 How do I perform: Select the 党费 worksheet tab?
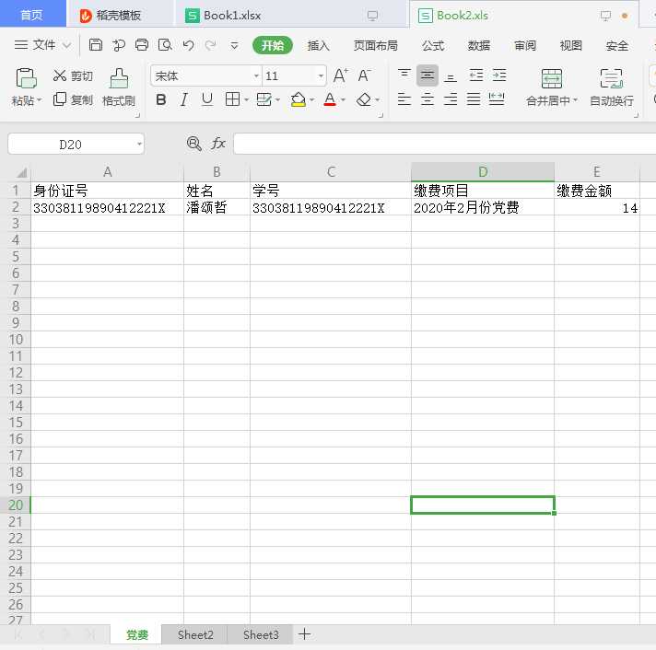tap(136, 634)
